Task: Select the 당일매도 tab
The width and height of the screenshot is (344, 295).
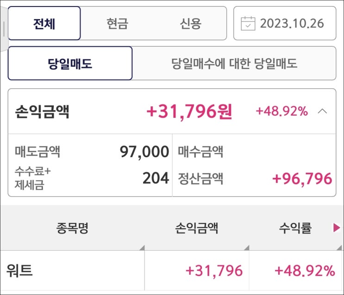Action: (x=70, y=63)
